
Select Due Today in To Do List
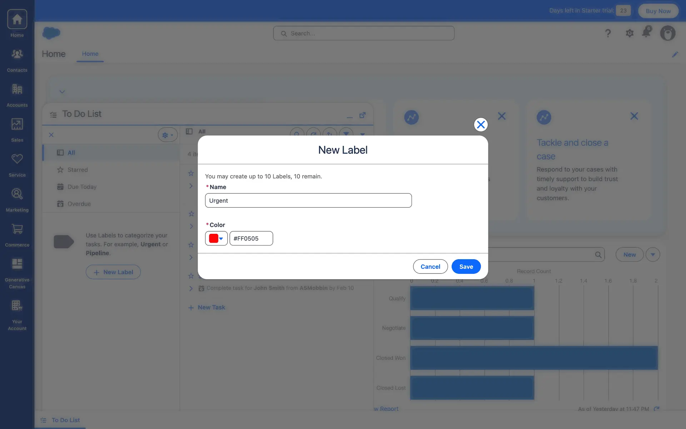(x=82, y=187)
